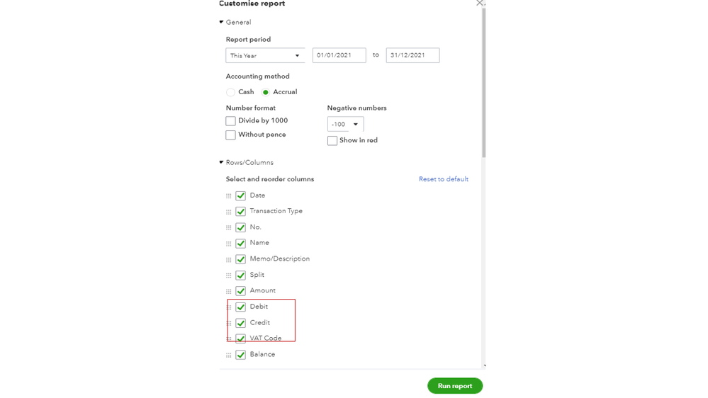Click Reset to default link
Screen dimensions: 708x398
[443, 179]
